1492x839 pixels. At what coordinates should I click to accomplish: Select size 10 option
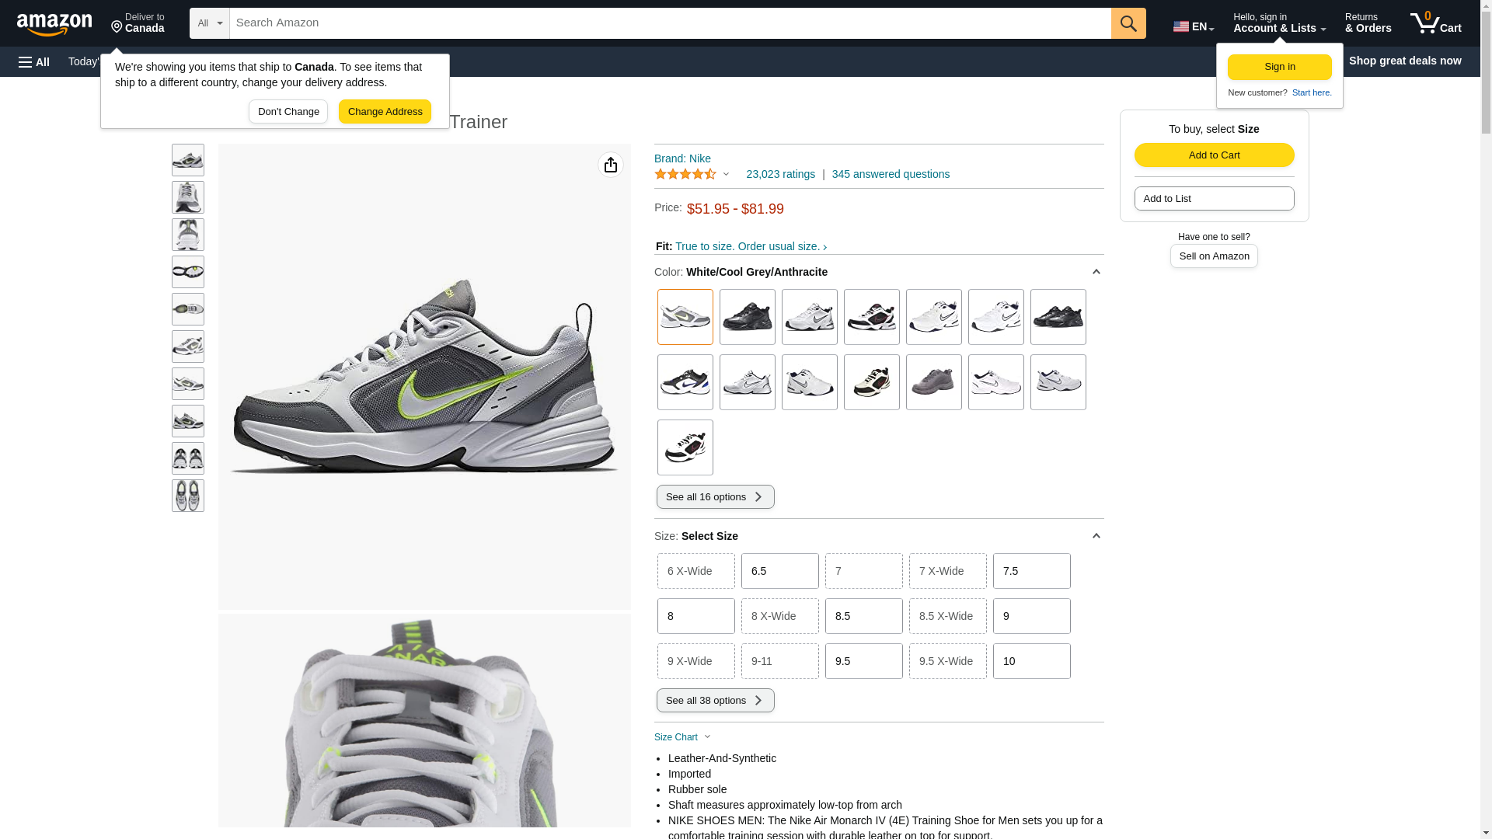click(x=1031, y=661)
